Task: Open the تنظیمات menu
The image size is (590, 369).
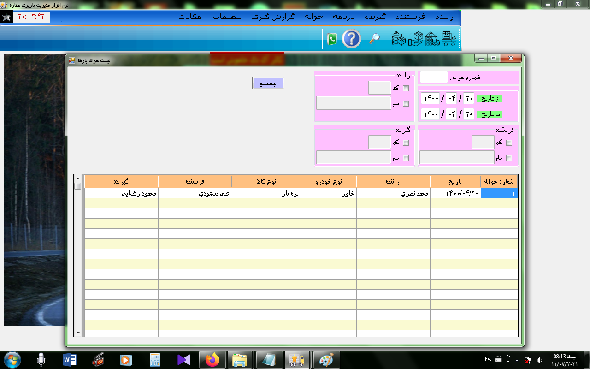Action: 227,17
